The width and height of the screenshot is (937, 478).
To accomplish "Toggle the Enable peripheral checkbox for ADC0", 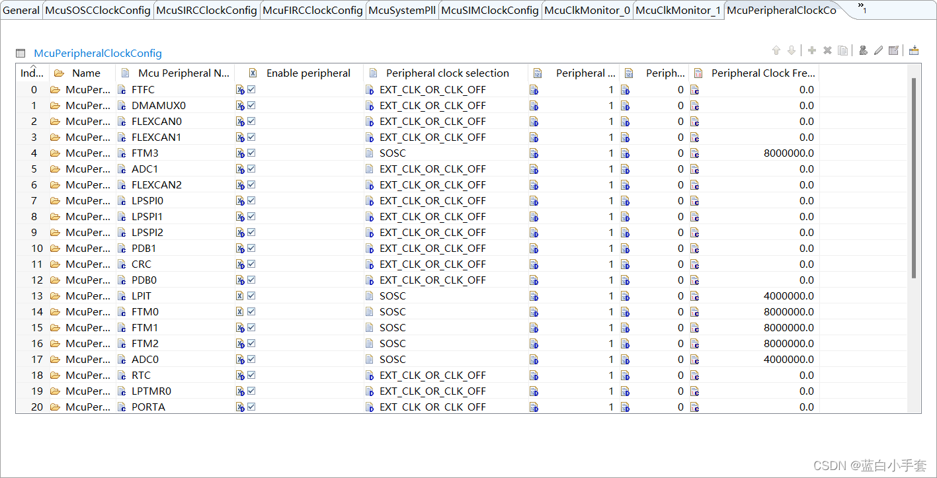I will click(251, 359).
